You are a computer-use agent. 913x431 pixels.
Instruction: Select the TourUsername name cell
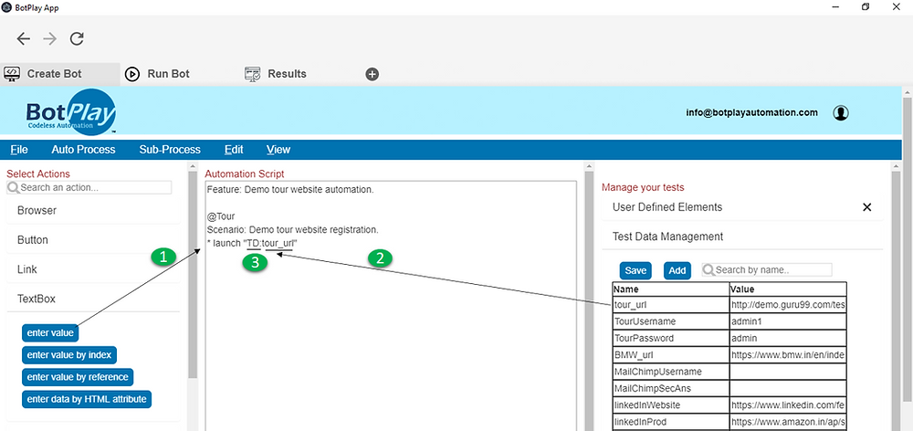coord(671,321)
